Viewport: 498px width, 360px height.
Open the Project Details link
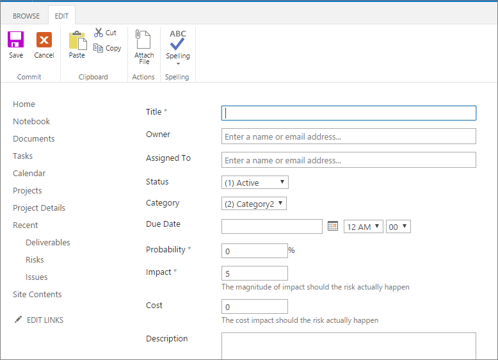pyautogui.click(x=39, y=208)
